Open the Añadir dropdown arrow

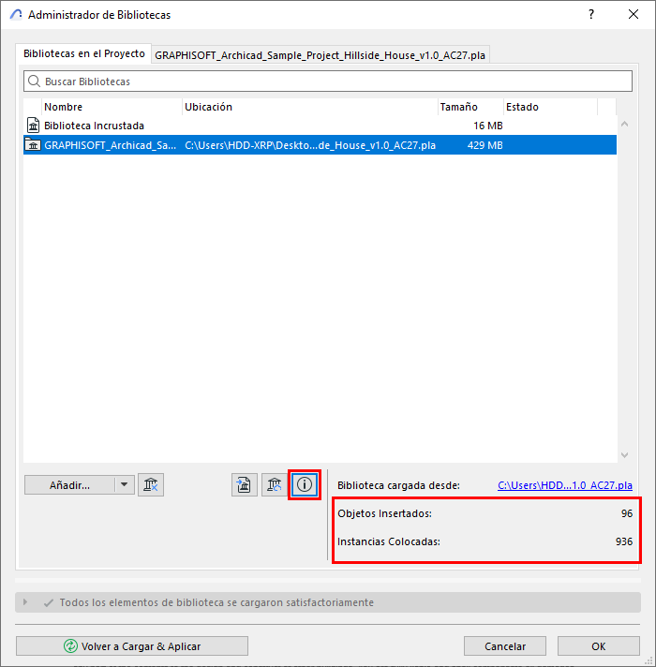coord(125,484)
